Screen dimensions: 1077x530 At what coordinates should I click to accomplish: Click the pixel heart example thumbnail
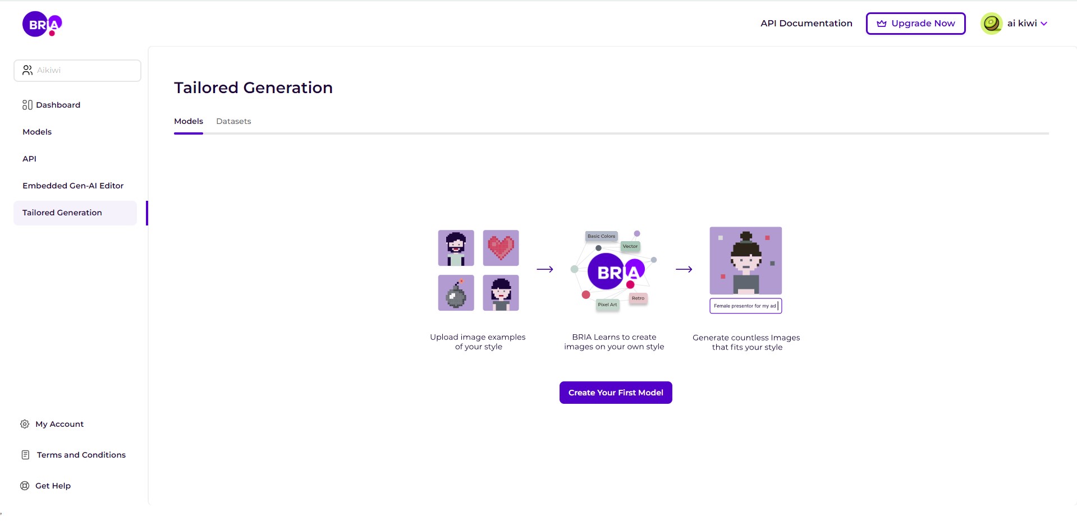coord(501,248)
